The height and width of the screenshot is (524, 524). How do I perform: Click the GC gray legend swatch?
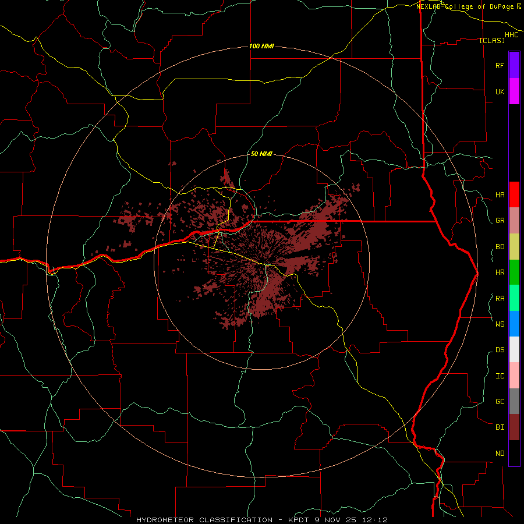(x=514, y=401)
